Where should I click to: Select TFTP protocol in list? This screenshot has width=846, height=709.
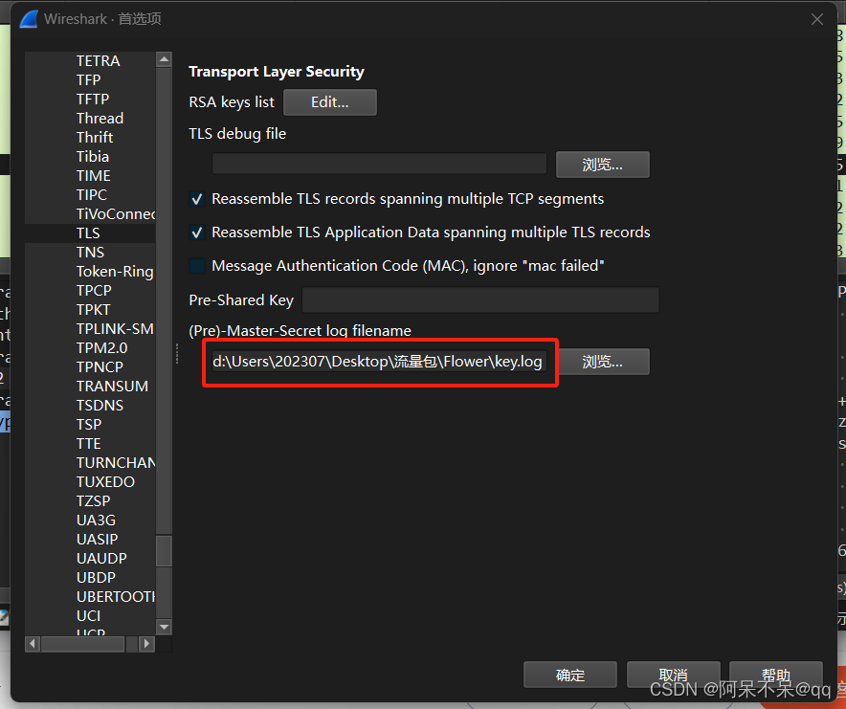coord(93,100)
